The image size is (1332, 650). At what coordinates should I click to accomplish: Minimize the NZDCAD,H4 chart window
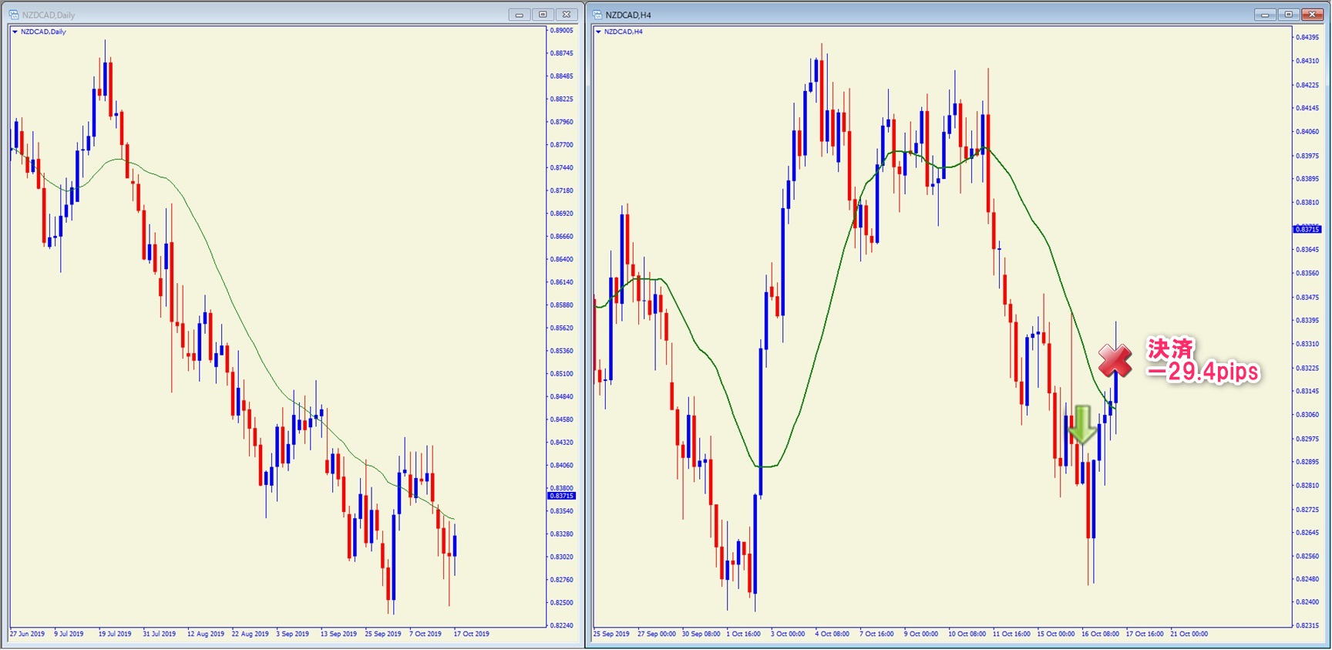[1265, 15]
